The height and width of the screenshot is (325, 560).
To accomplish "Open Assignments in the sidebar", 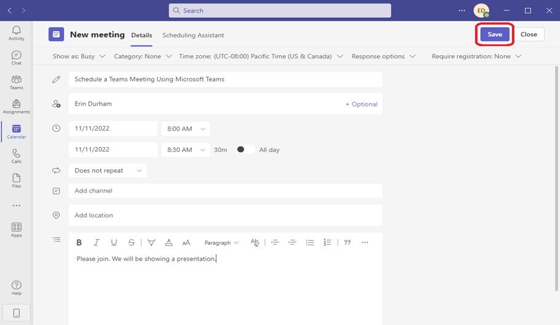I will tap(17, 107).
